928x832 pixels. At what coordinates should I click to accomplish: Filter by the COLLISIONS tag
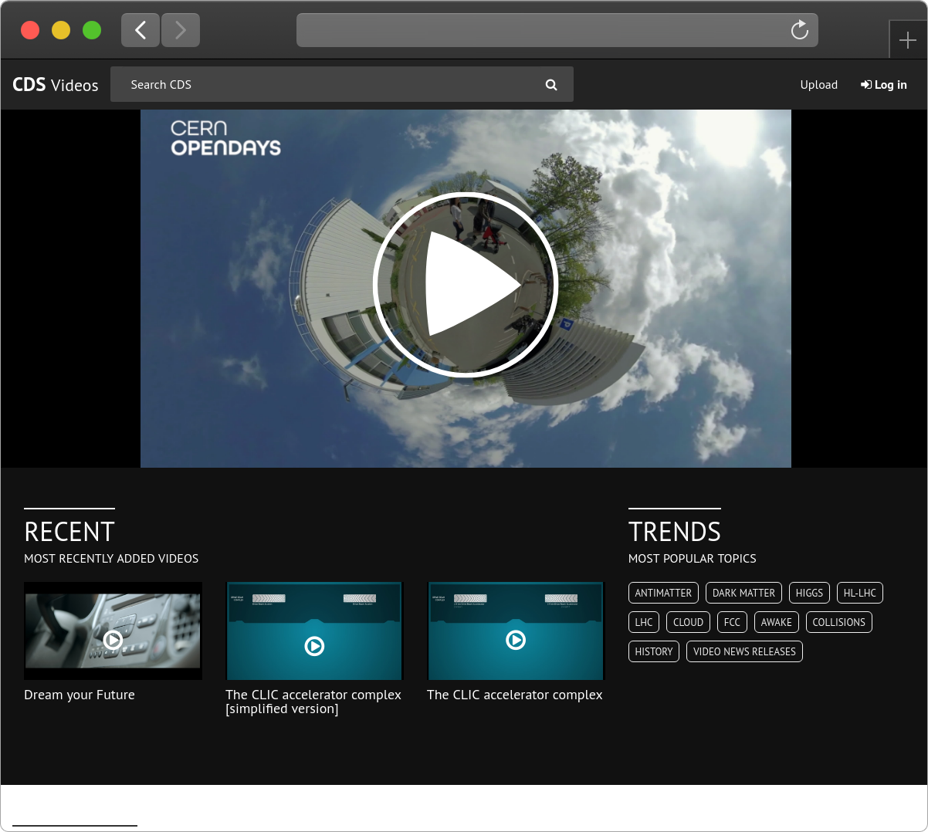[838, 622]
